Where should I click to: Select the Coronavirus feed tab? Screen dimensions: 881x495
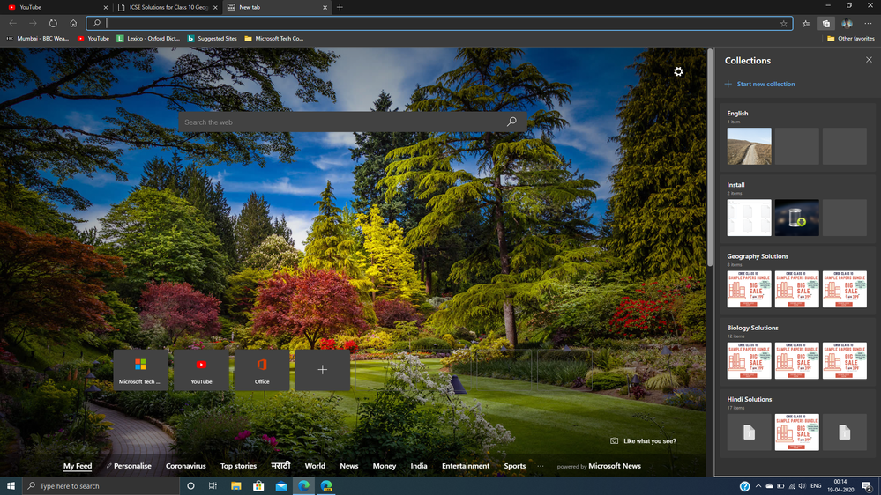(185, 466)
